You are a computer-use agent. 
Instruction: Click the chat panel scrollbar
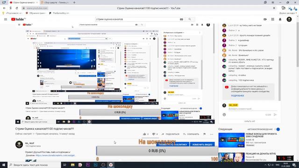[x=279, y=78]
